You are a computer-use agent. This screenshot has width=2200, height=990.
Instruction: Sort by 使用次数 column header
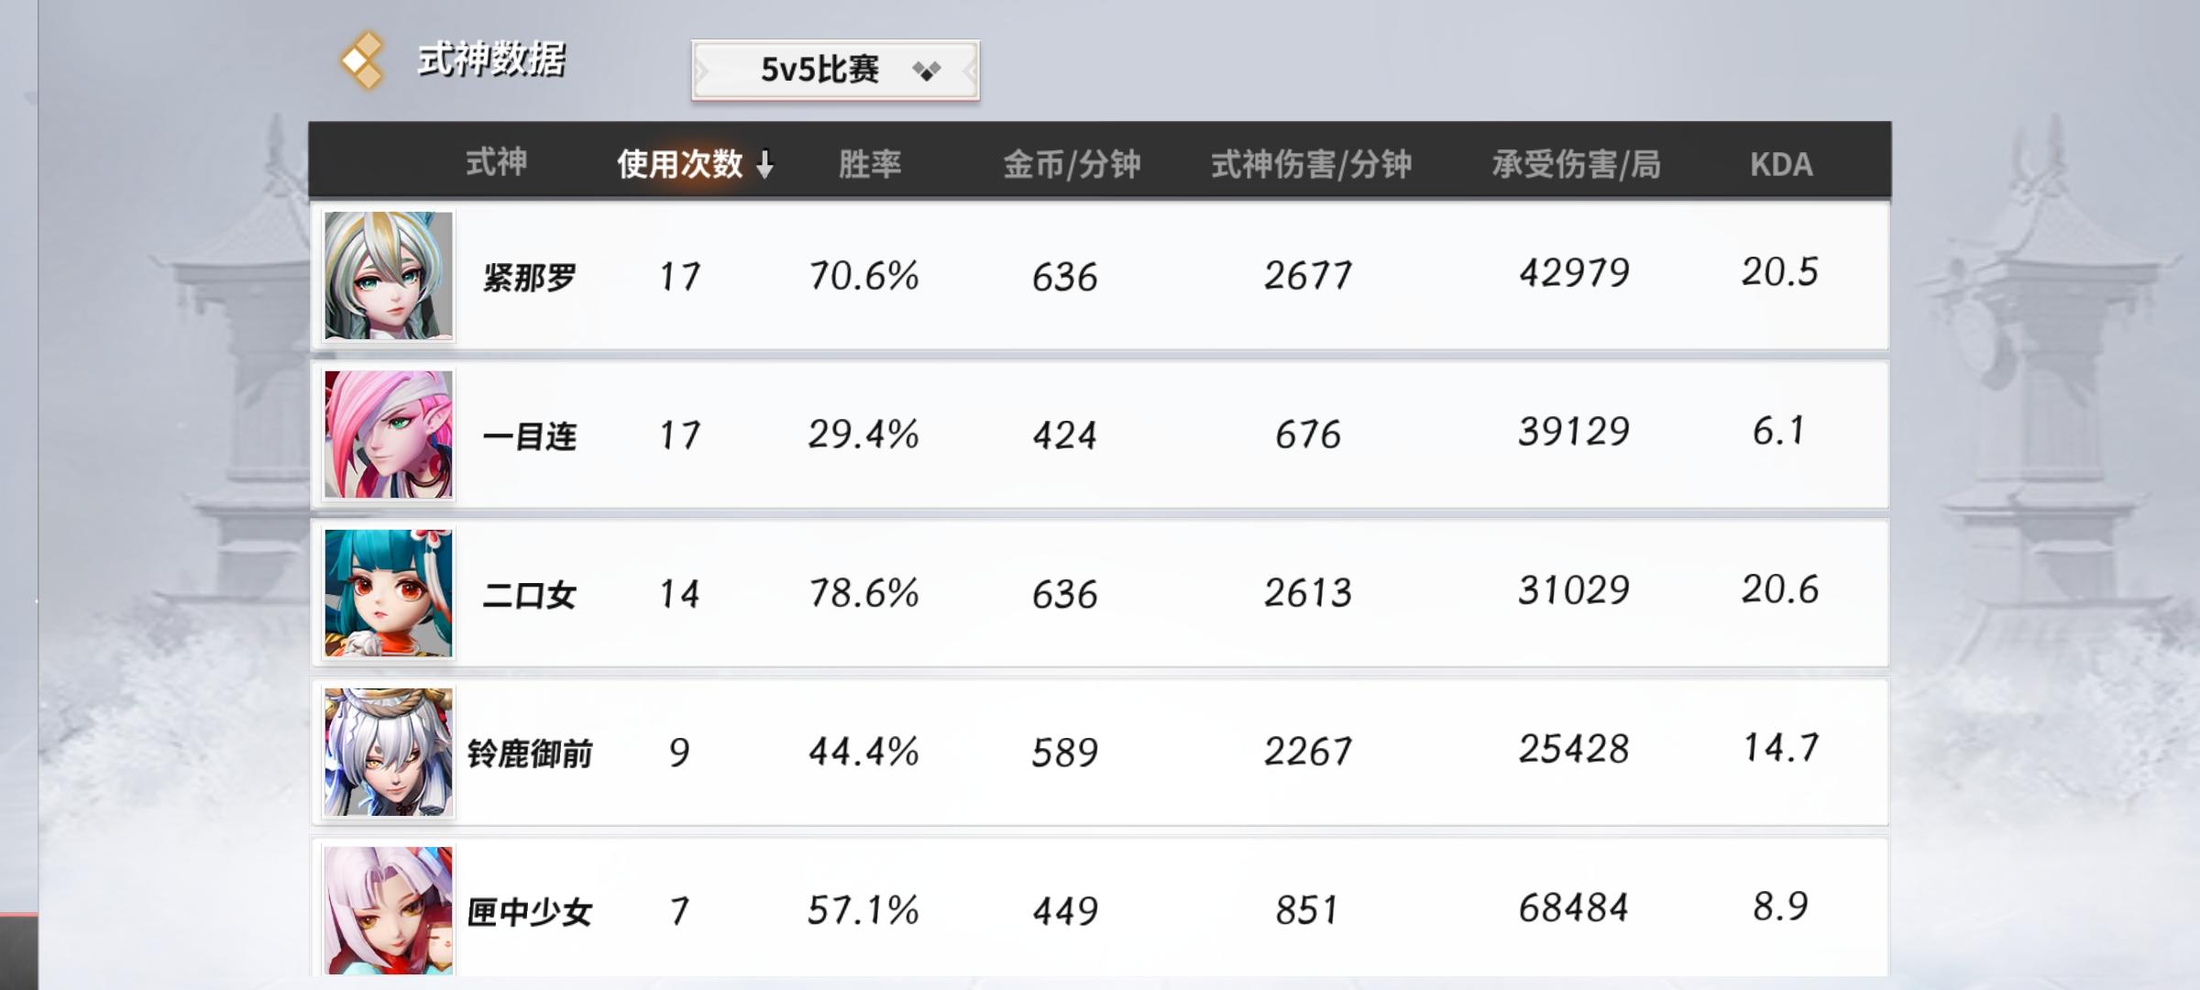[679, 164]
